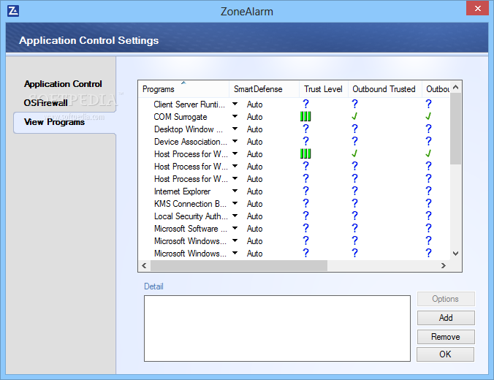Open SmartDefense dropdown for Microsoft Software
Image resolution: width=494 pixels, height=380 pixels.
pyautogui.click(x=235, y=228)
